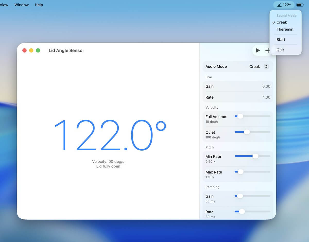Image resolution: width=309 pixels, height=242 pixels.
Task: Open the Help menu
Action: (x=39, y=5)
